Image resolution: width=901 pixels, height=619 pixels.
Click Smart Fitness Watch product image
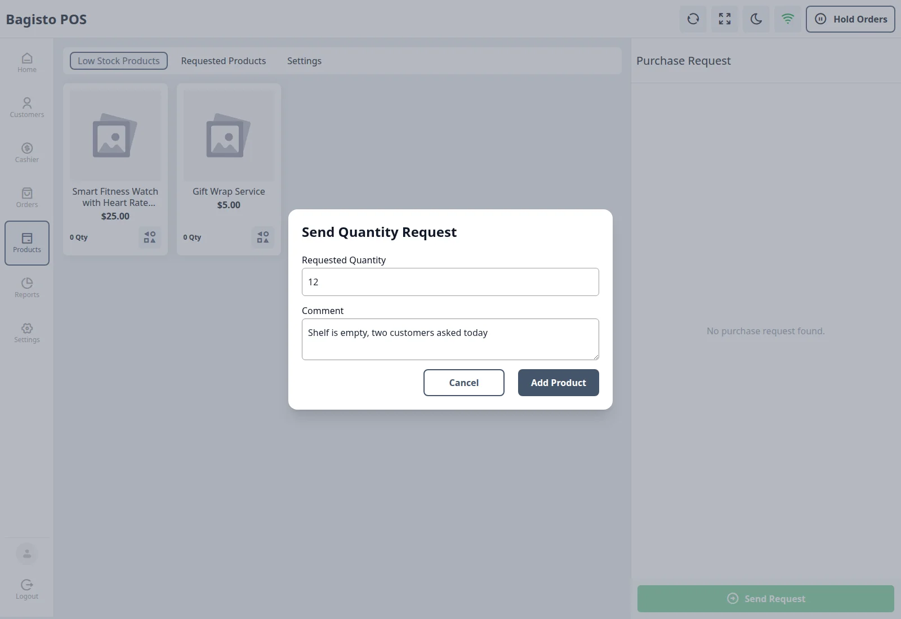(x=115, y=136)
